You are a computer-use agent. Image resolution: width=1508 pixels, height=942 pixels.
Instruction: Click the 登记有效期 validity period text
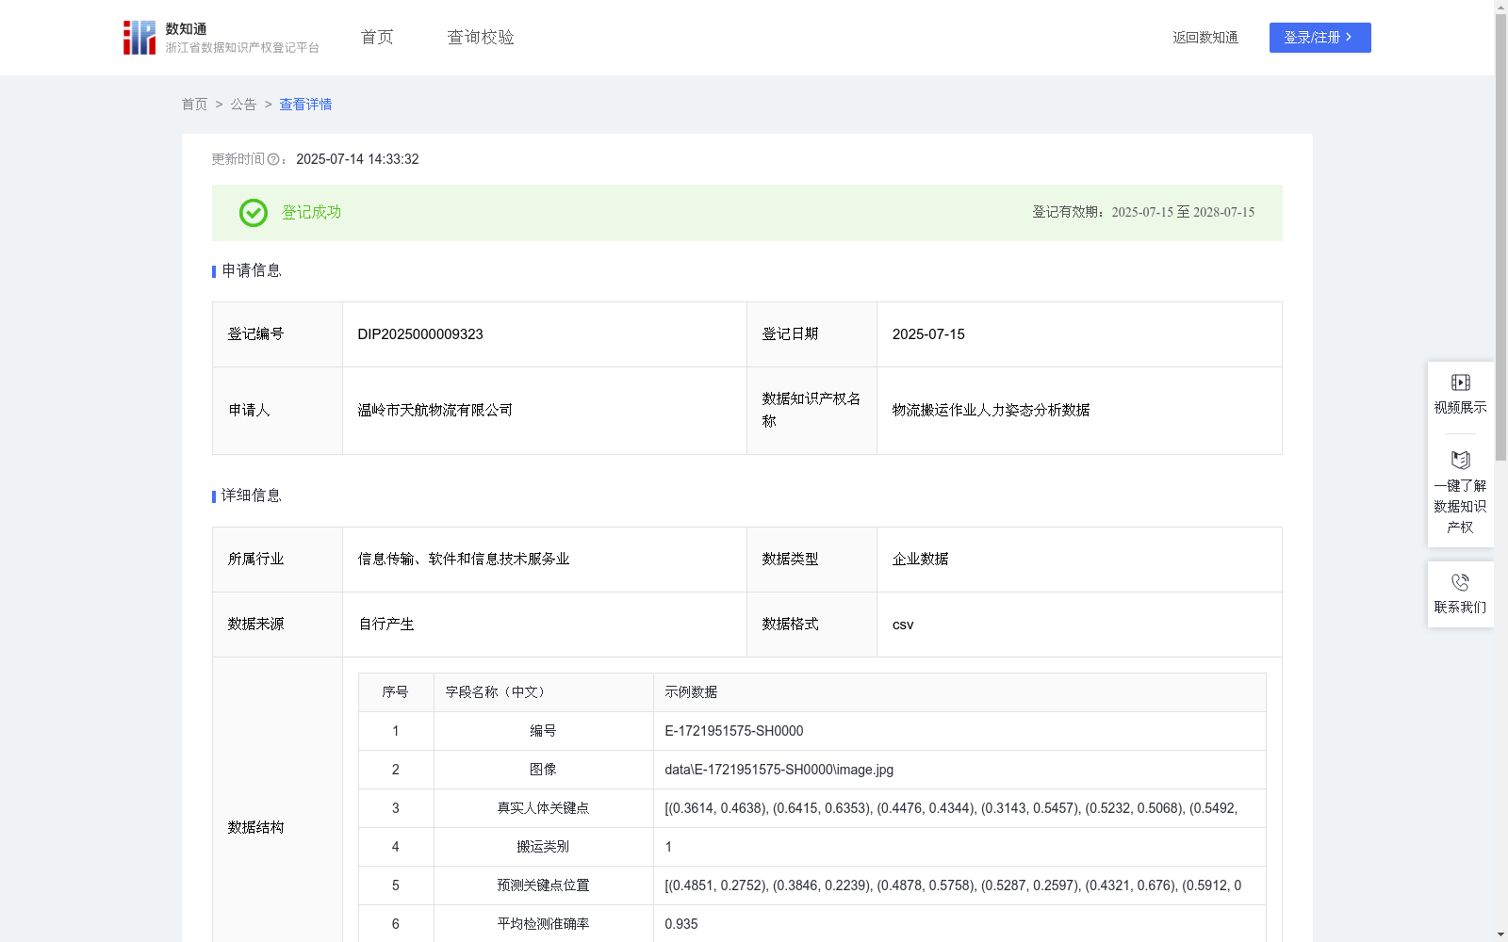pos(1143,213)
